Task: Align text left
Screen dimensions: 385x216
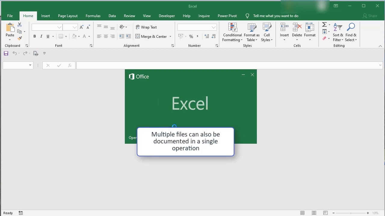Action: pos(99,36)
